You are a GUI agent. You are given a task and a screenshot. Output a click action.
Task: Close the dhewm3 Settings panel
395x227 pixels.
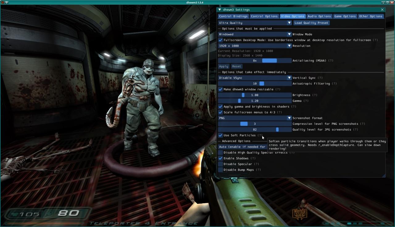tap(382, 10)
